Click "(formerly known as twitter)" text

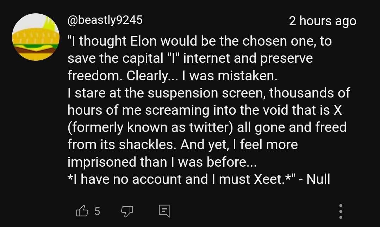click(150, 127)
